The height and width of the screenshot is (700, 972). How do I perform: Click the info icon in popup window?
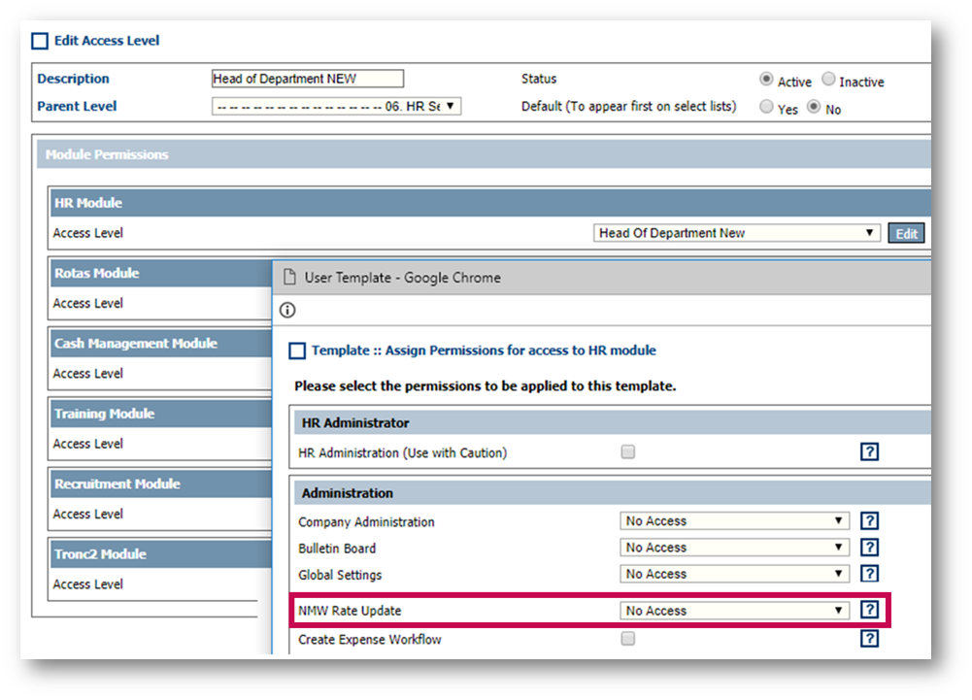(287, 311)
